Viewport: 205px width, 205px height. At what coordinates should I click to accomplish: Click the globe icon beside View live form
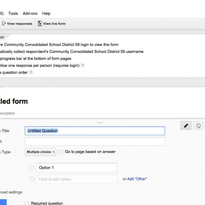point(40,23)
